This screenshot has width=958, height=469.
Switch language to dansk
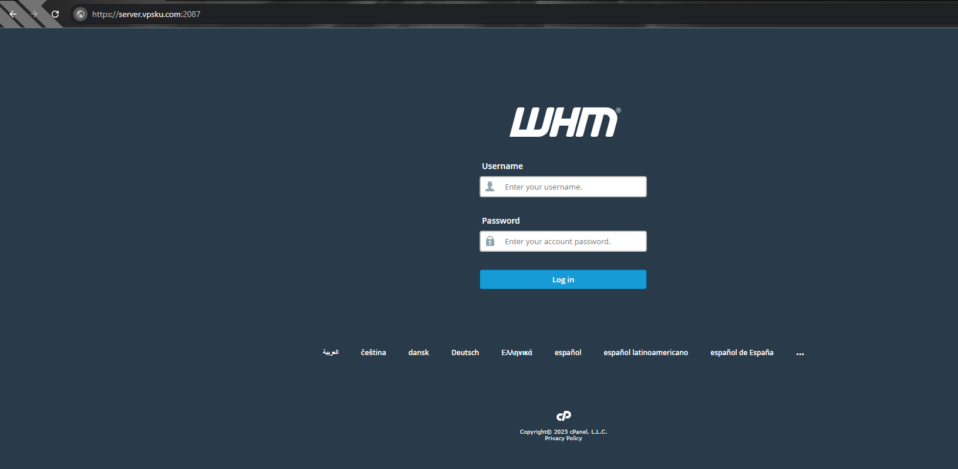[419, 352]
